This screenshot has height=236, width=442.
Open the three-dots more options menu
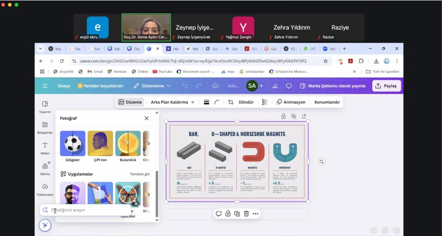[255, 214]
